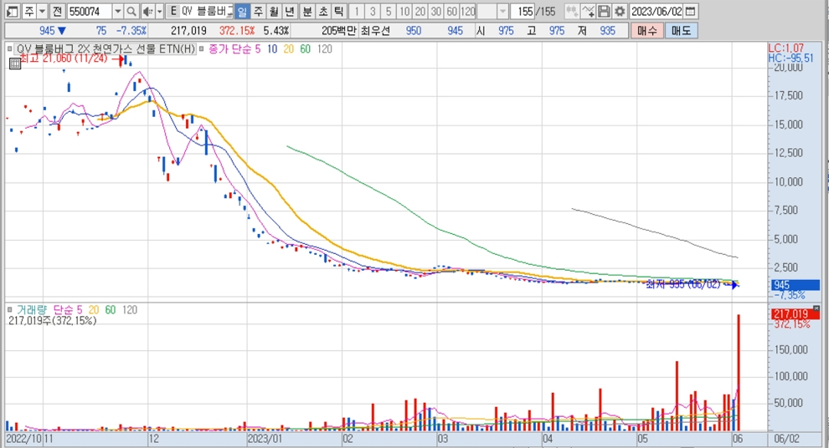Image resolution: width=829 pixels, height=448 pixels.
Task: Click the floppy disk save icon
Action: click(x=604, y=11)
